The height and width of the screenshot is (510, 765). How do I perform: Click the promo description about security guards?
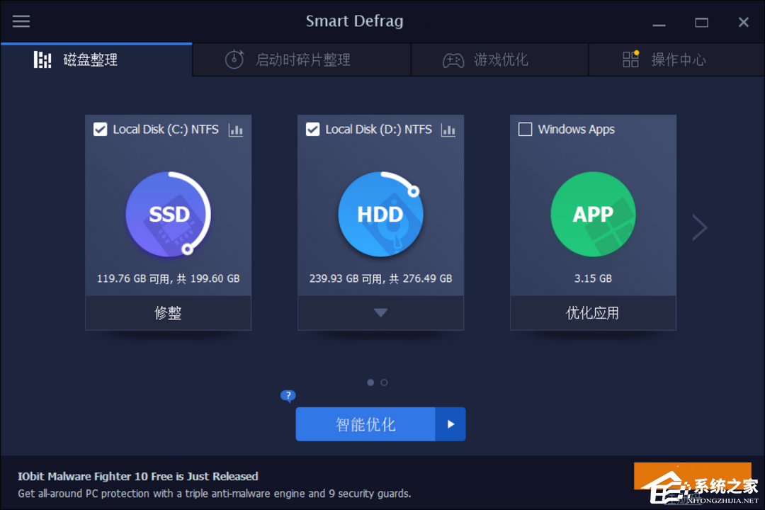click(214, 494)
